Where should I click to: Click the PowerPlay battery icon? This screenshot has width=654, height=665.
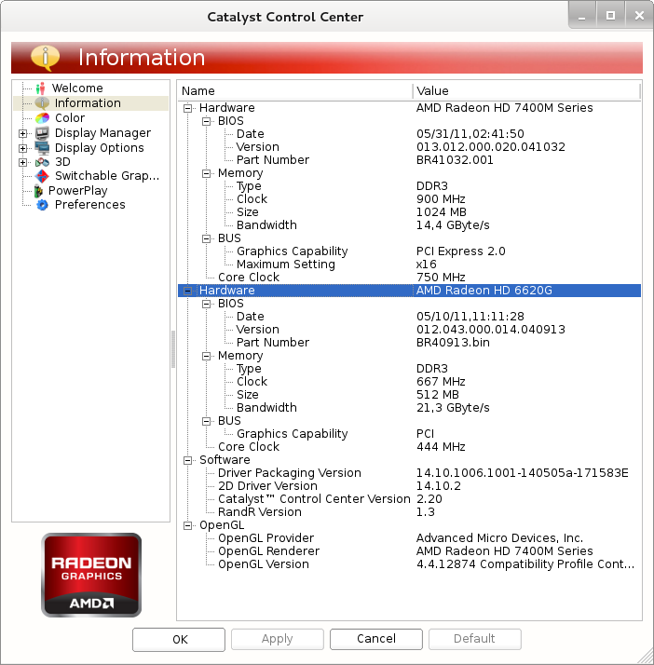coord(38,191)
